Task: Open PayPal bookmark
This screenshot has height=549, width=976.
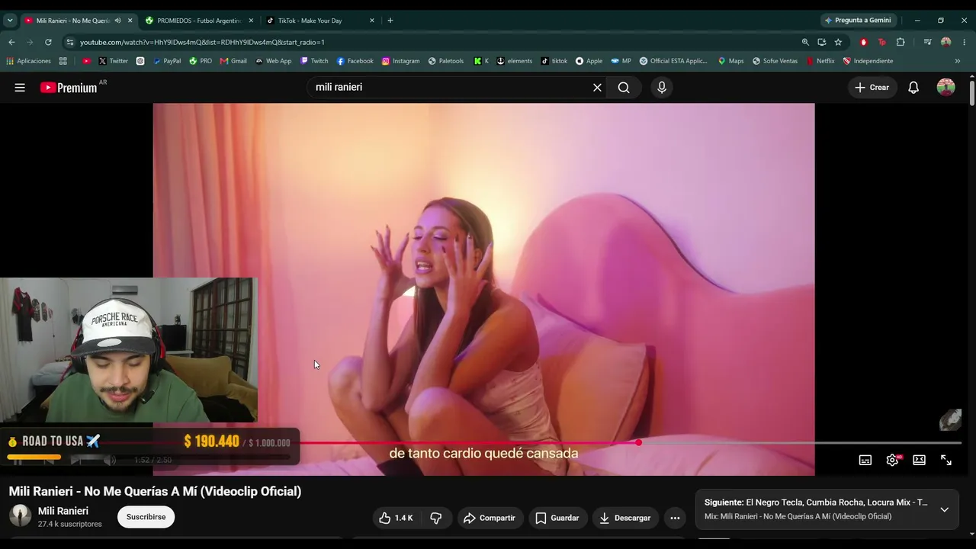Action: [167, 61]
